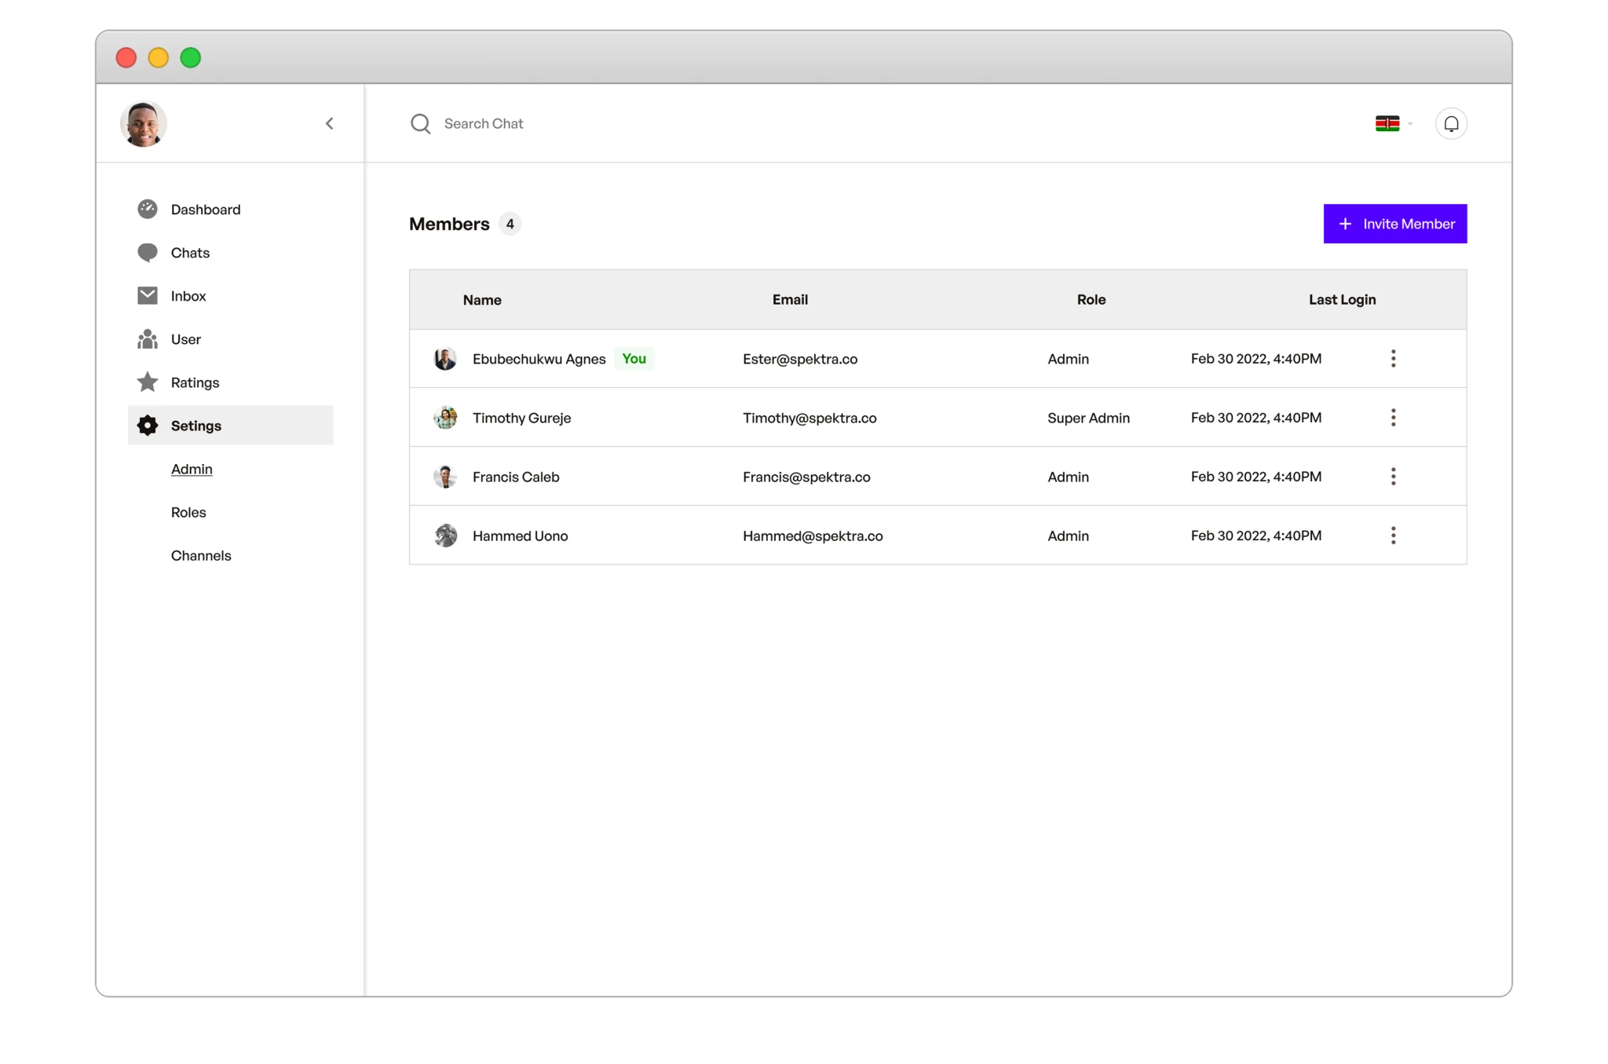Open the Admin settings link
1608x1064 pixels.
[x=192, y=469]
